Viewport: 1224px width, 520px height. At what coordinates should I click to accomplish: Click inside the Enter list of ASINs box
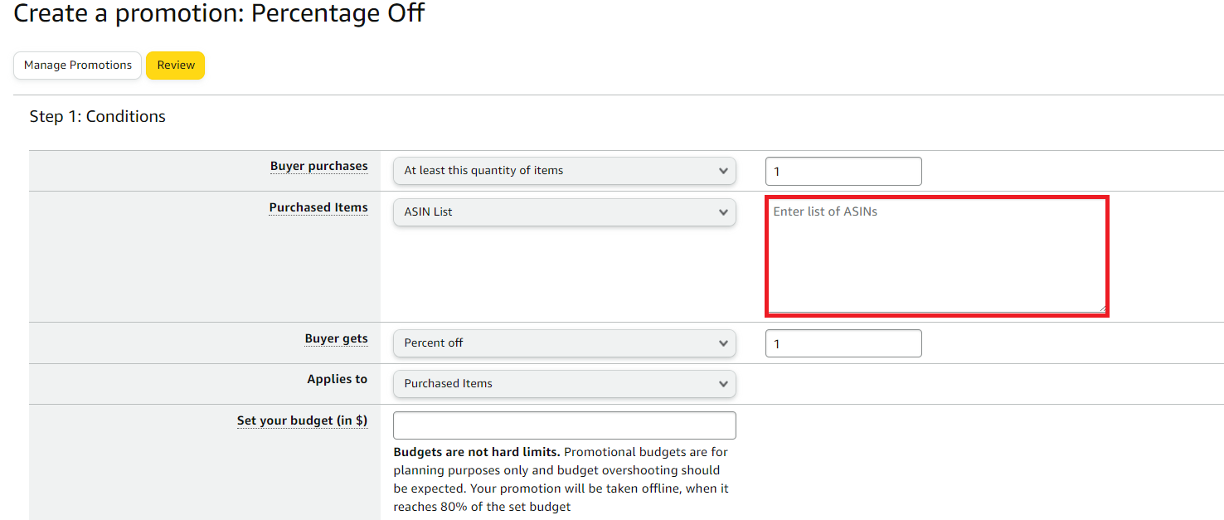point(937,256)
